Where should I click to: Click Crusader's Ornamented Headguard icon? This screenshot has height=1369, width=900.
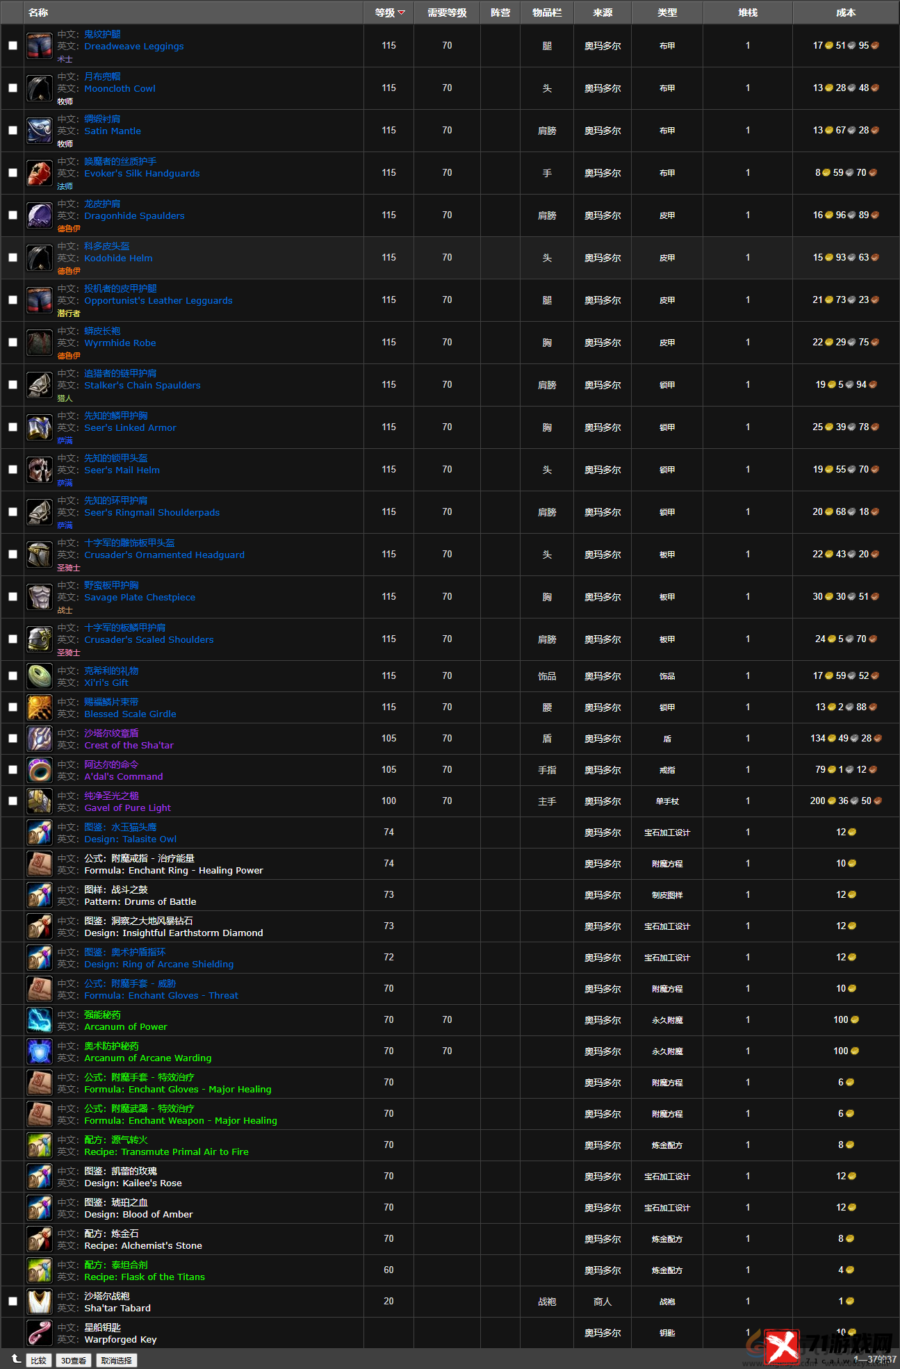coord(40,555)
